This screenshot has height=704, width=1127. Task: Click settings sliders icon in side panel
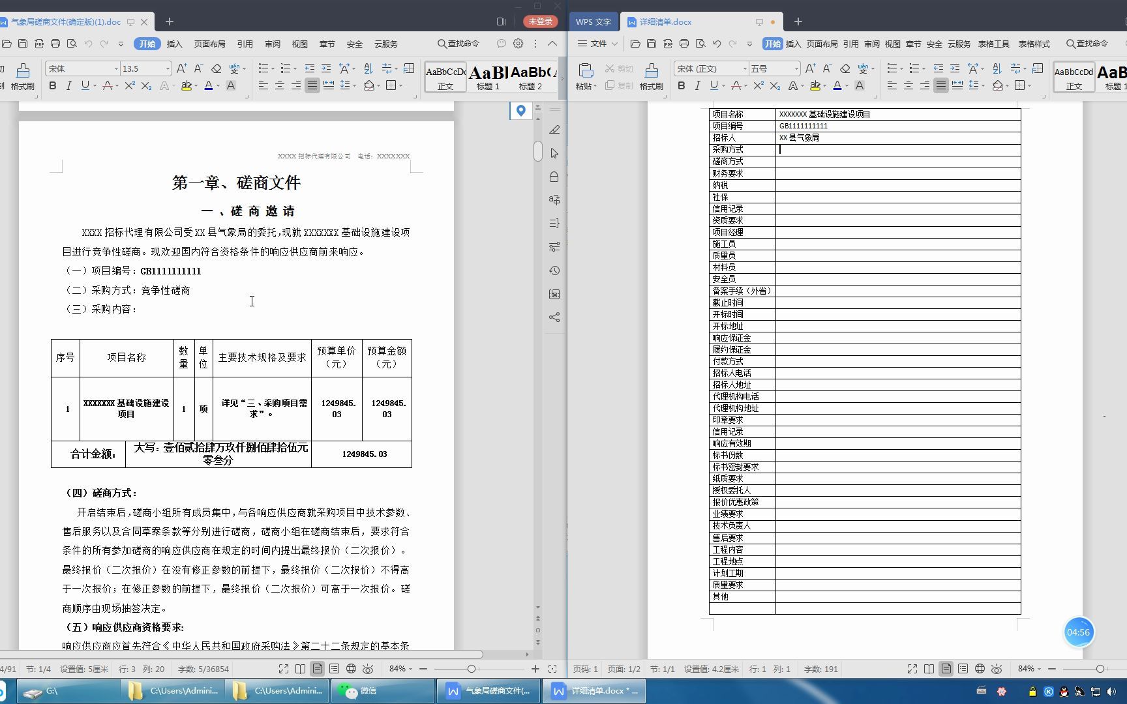tap(554, 247)
